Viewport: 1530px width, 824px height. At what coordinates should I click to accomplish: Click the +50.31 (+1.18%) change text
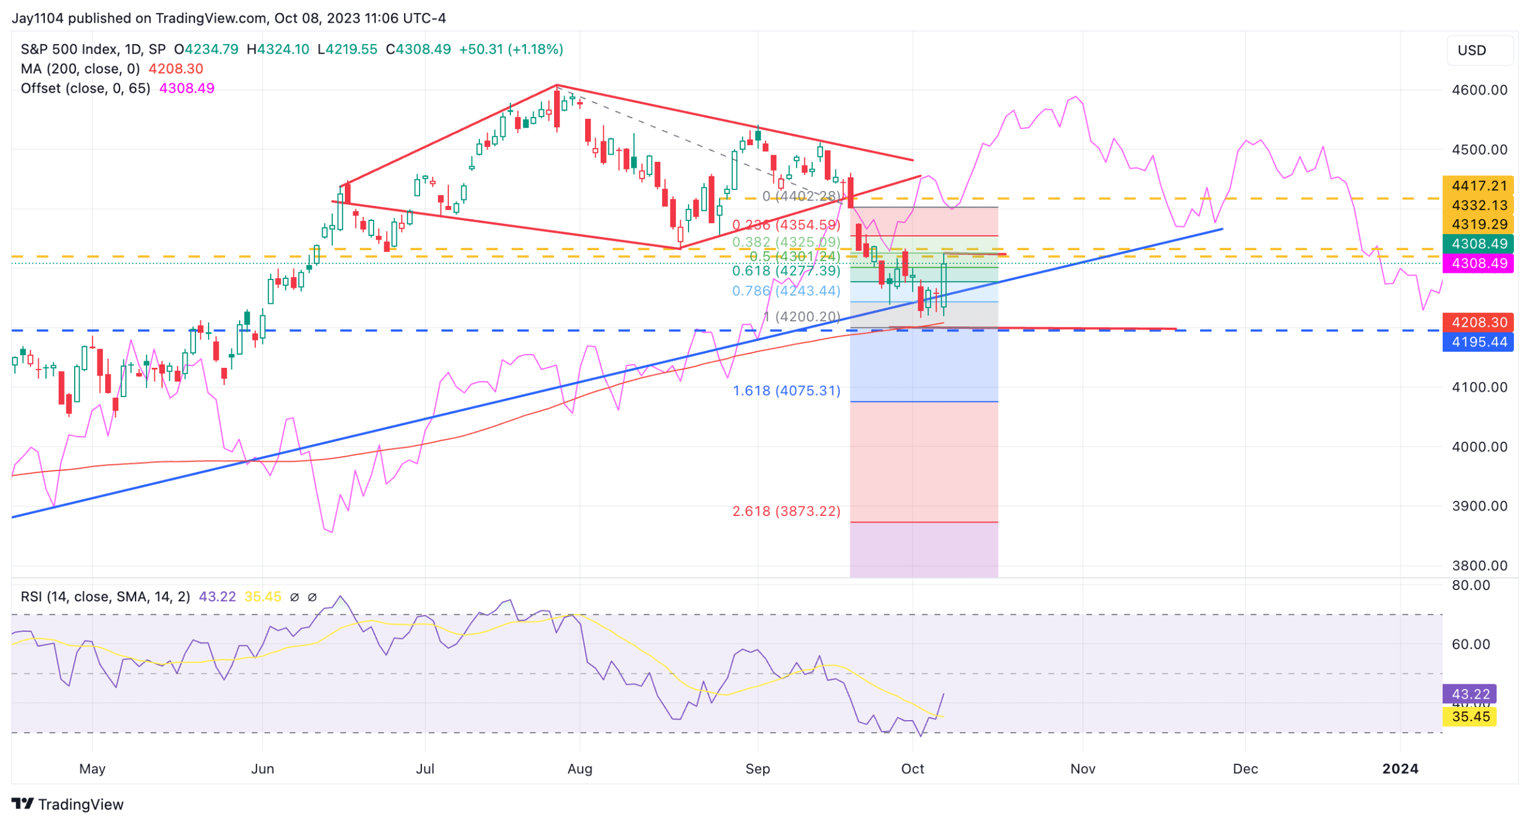click(511, 49)
